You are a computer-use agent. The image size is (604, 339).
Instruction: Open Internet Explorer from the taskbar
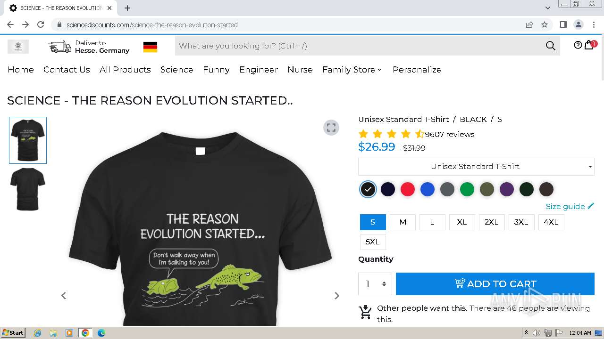pyautogui.click(x=37, y=333)
